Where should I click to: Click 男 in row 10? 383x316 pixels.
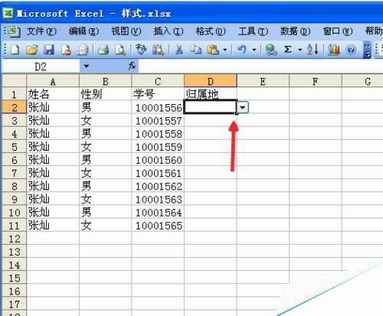pos(106,212)
